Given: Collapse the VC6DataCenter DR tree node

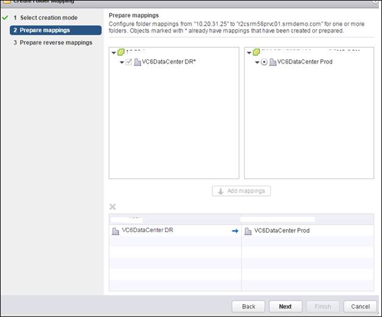Looking at the screenshot, I should point(122,62).
